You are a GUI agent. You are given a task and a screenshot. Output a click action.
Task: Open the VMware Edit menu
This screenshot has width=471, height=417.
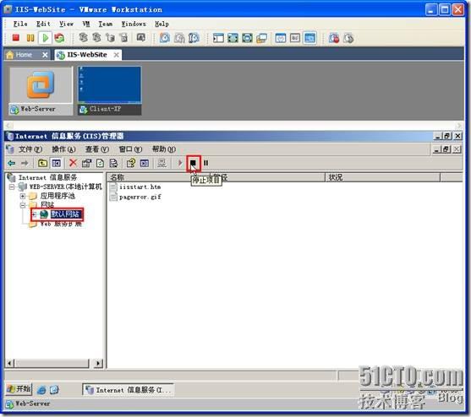[x=43, y=24]
